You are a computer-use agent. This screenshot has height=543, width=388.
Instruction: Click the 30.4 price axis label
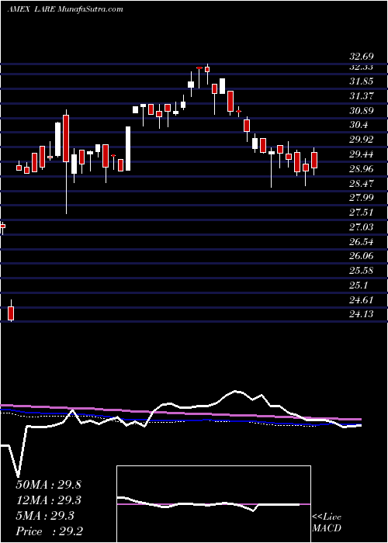coord(359,125)
